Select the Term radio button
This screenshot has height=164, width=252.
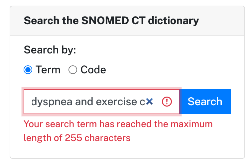[28, 70]
